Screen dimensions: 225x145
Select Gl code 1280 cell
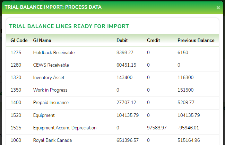coord(16,65)
